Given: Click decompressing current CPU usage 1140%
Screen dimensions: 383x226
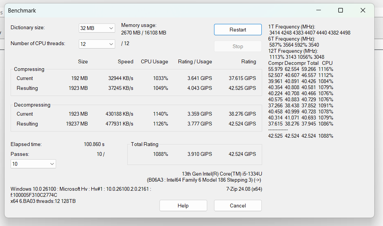Looking at the screenshot, I should 161,114.
